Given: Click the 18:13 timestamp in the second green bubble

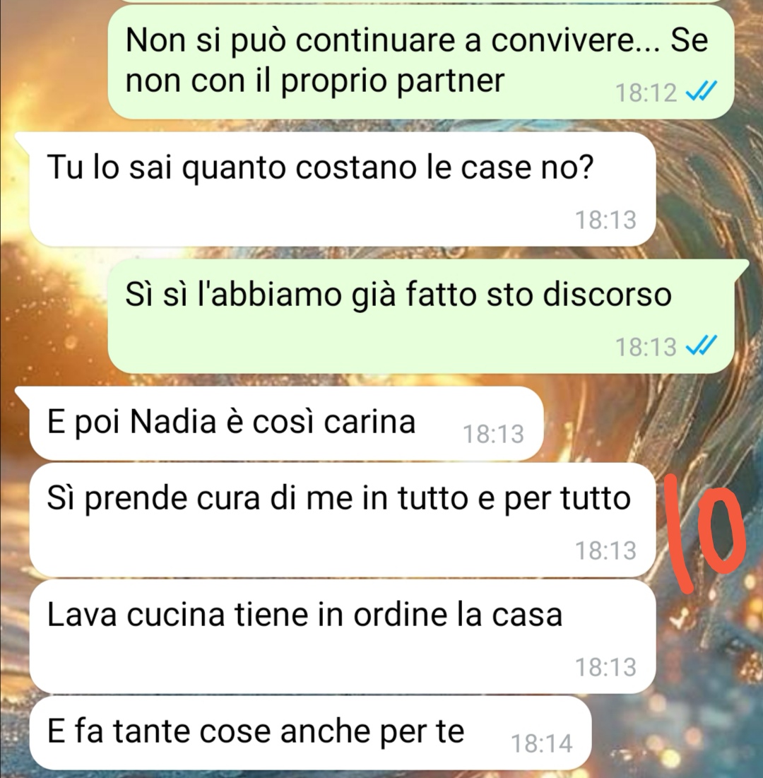Looking at the screenshot, I should 646,347.
